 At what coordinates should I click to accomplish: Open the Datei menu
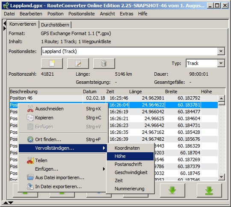pyautogui.click(x=9, y=14)
